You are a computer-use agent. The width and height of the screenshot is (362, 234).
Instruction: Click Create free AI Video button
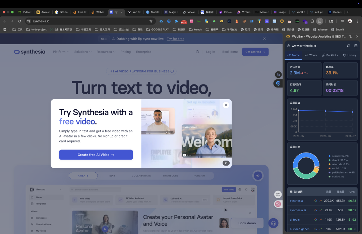click(x=96, y=155)
